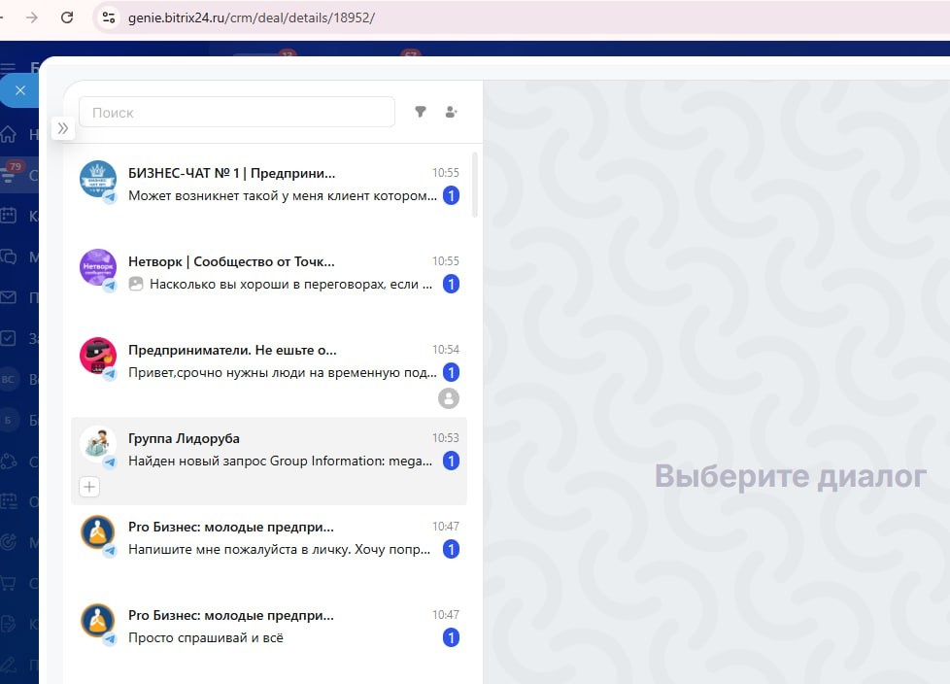Click unread badge of Нетворк chat
The image size is (950, 684).
pyautogui.click(x=451, y=284)
